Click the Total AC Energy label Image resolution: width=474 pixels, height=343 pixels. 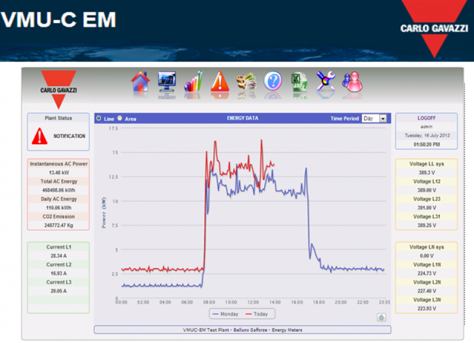coord(59,182)
